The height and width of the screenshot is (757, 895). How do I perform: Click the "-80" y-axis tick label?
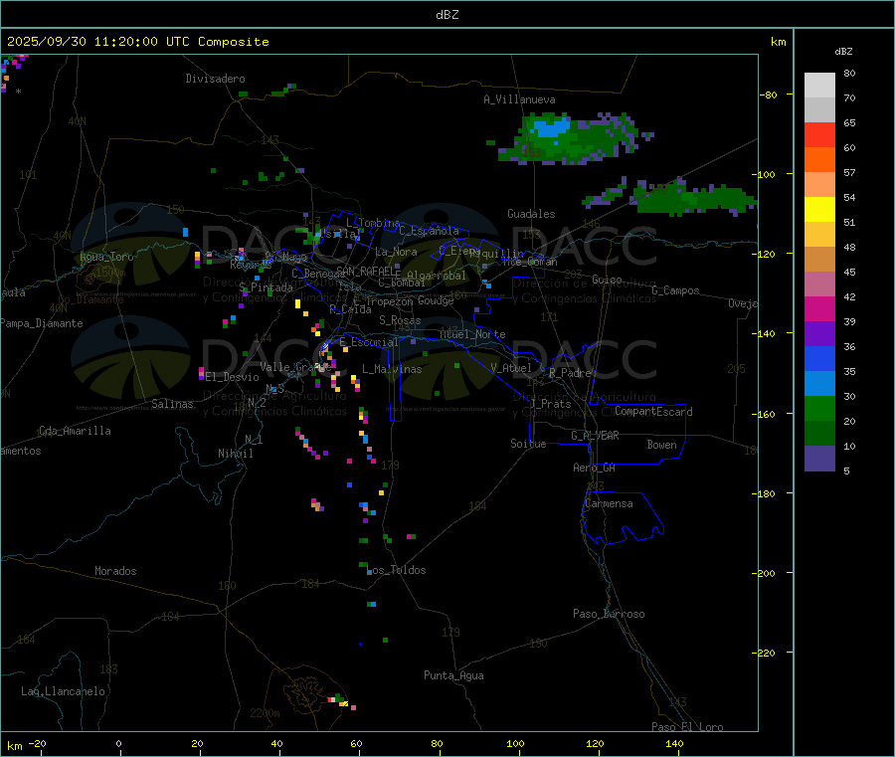[768, 95]
